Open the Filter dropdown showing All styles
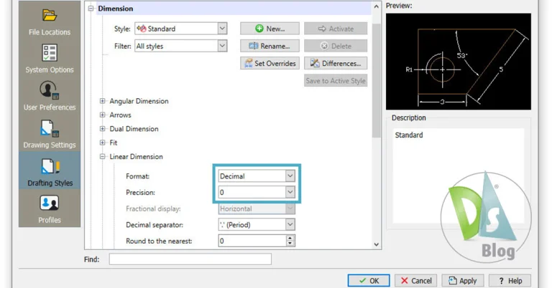The width and height of the screenshot is (552, 288). pos(222,46)
